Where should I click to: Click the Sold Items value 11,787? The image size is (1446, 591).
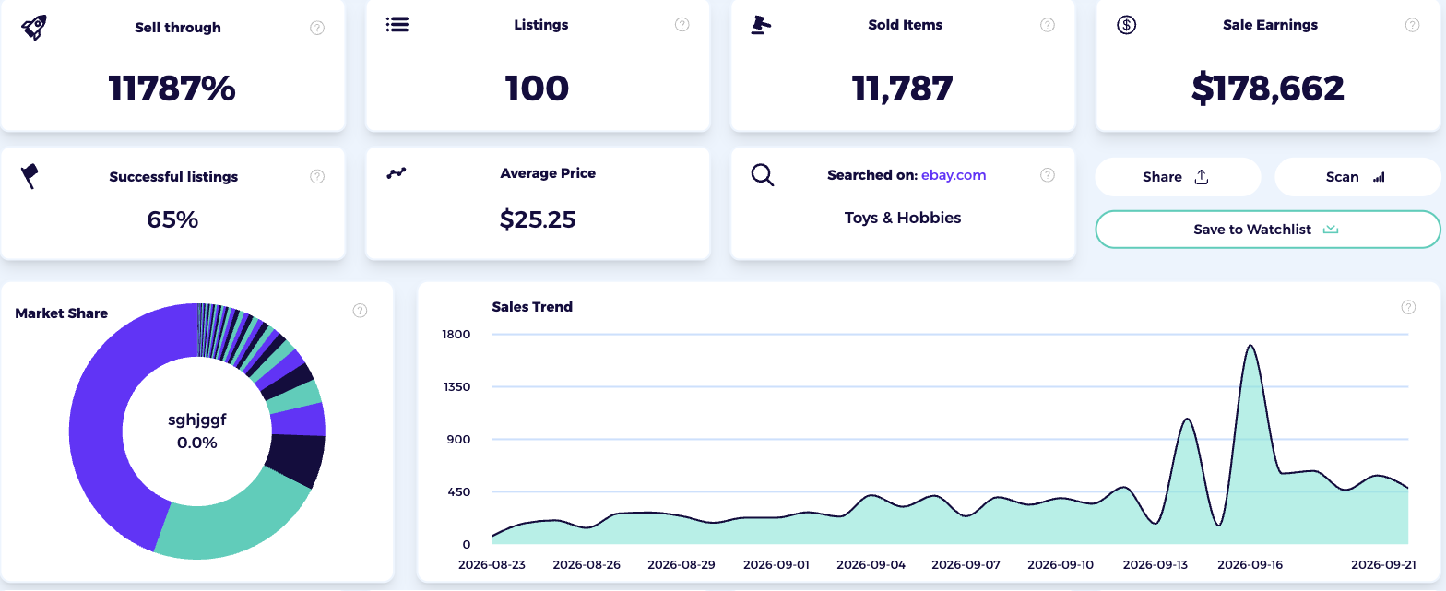(x=903, y=89)
